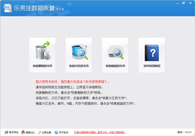Choose the 恢复分区的文件 button label
The image size is (195, 136).
click(x=79, y=66)
